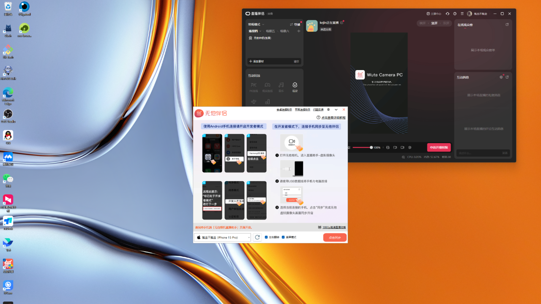Open 互动消息 panel settings gear
This screenshot has width=541, height=304.
point(501,77)
